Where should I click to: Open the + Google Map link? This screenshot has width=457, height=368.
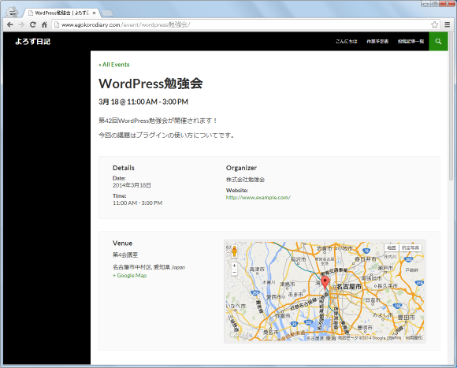click(x=130, y=276)
